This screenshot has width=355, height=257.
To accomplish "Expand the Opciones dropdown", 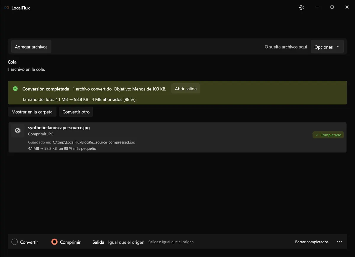I will pyautogui.click(x=327, y=47).
